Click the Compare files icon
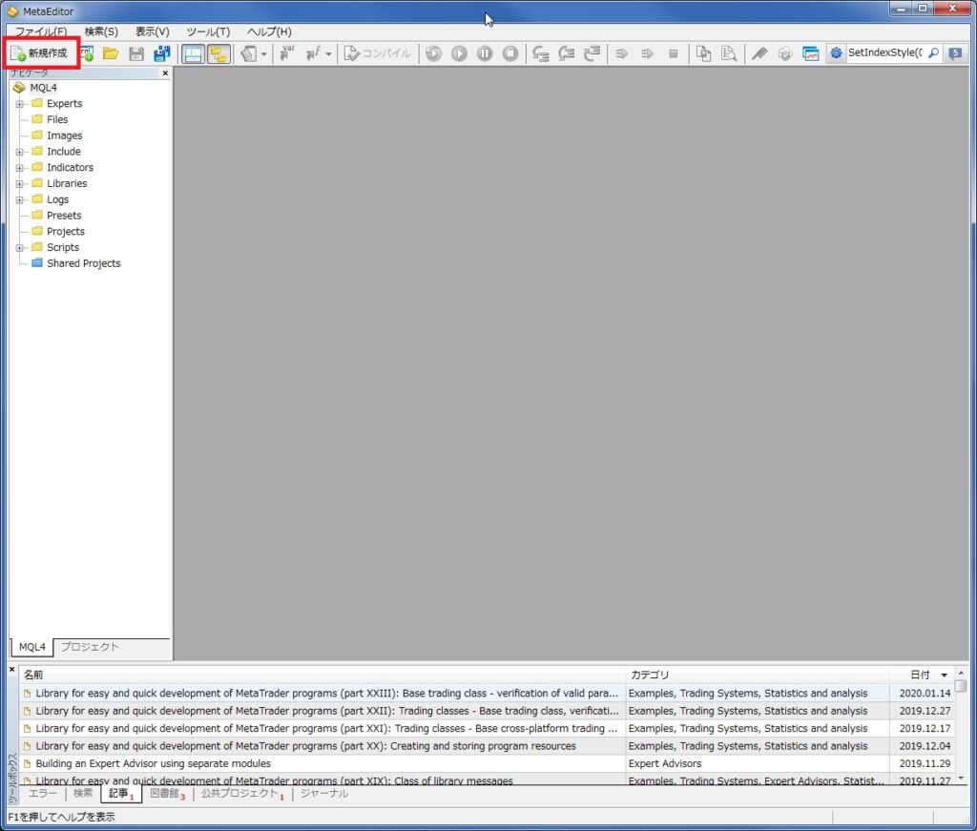977x831 pixels. 703,54
